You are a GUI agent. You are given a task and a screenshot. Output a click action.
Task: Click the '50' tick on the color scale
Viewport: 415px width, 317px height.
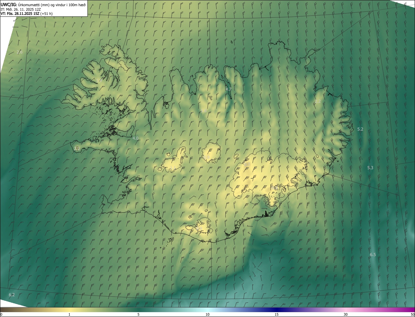413,314
